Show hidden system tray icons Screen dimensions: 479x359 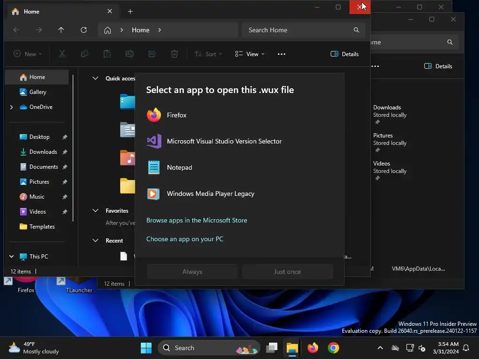pos(380,348)
